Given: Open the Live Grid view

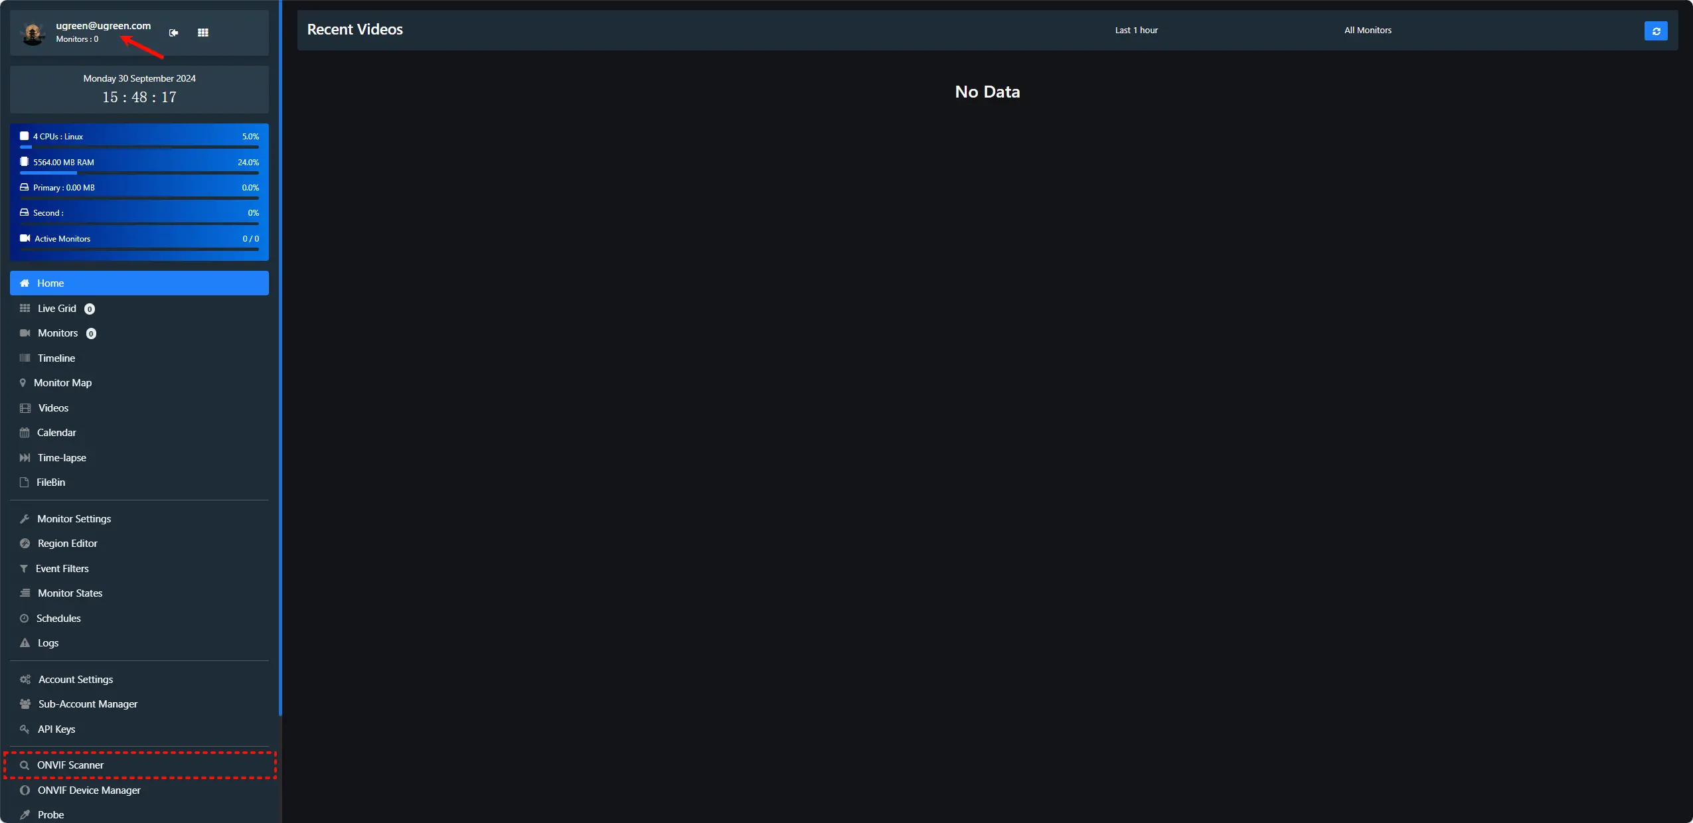Looking at the screenshot, I should click(x=57, y=309).
